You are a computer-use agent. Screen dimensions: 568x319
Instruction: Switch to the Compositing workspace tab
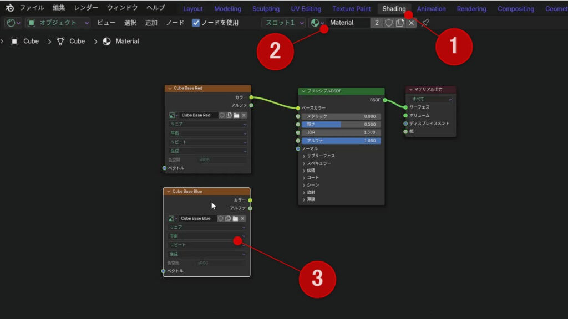[516, 9]
